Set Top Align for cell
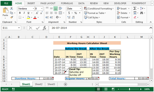The height and width of the screenshot is (92, 154). (x=47, y=8)
